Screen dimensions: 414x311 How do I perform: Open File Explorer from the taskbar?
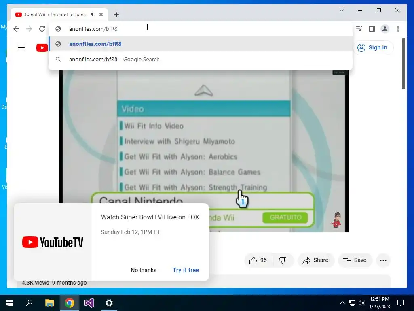pos(49,303)
